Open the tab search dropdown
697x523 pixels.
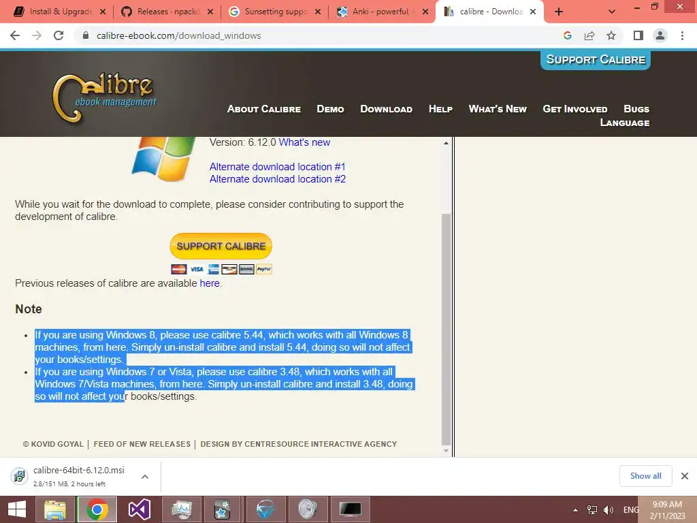612,12
